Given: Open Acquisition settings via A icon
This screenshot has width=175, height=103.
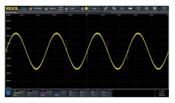Looking at the screenshot, I should tap(46, 8).
